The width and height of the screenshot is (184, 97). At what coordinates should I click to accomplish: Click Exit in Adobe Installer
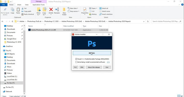107,67
